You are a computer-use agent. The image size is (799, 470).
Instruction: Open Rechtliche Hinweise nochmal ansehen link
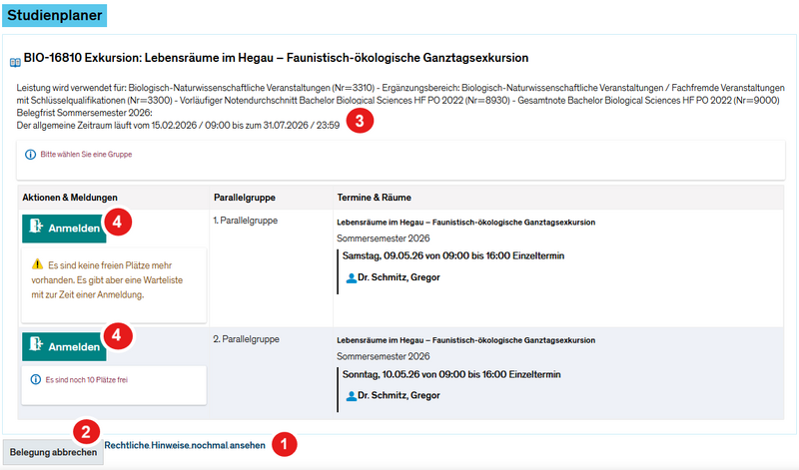tap(185, 446)
